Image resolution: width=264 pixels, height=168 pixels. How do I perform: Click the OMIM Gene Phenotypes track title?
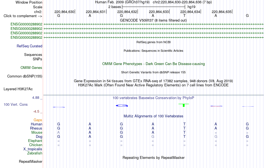tap(154, 64)
